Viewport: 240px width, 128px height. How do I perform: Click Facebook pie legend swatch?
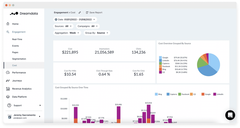point(160,66)
